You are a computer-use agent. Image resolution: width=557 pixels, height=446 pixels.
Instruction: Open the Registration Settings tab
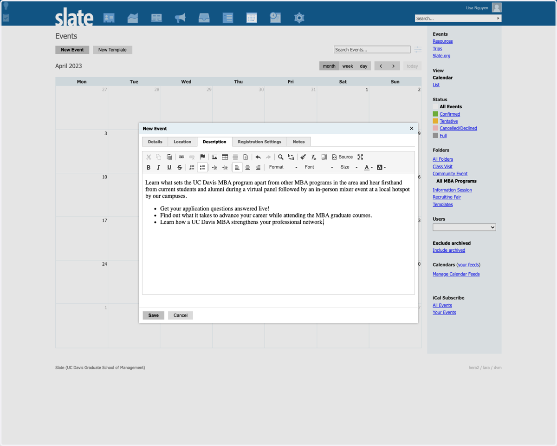(259, 142)
